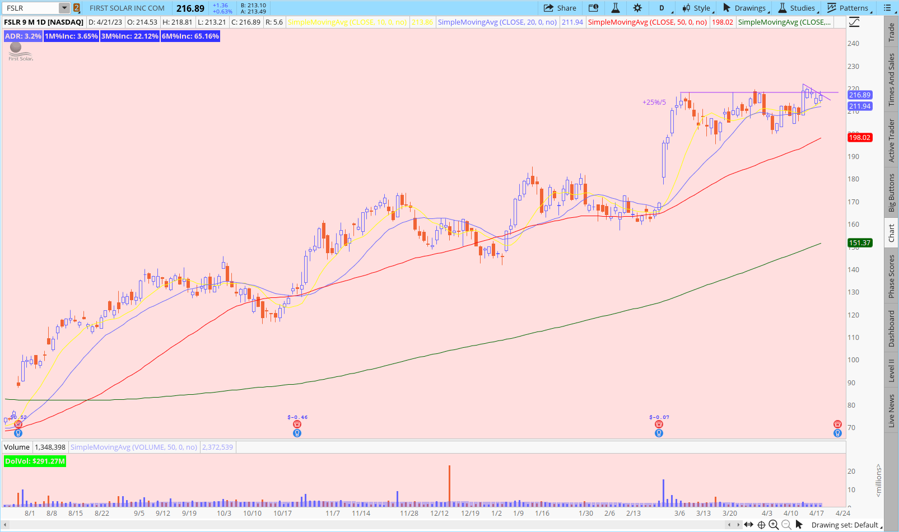This screenshot has height=532, width=899.
Task: Click the zoom out magnifier icon
Action: click(786, 525)
